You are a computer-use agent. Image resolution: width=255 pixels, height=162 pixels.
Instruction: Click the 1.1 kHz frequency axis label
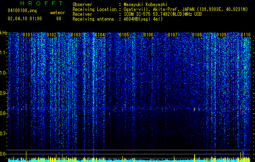(4, 53)
